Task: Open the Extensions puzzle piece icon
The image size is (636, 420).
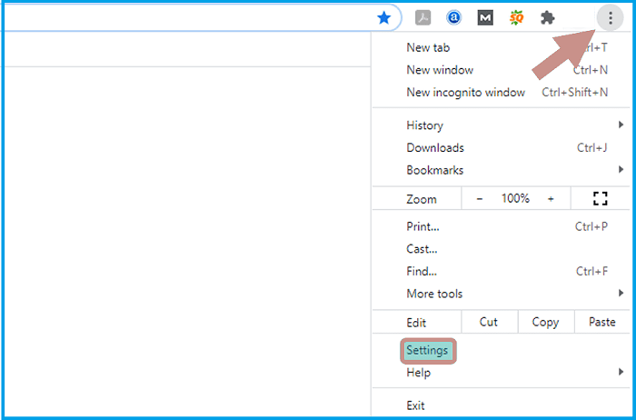Action: tap(548, 18)
